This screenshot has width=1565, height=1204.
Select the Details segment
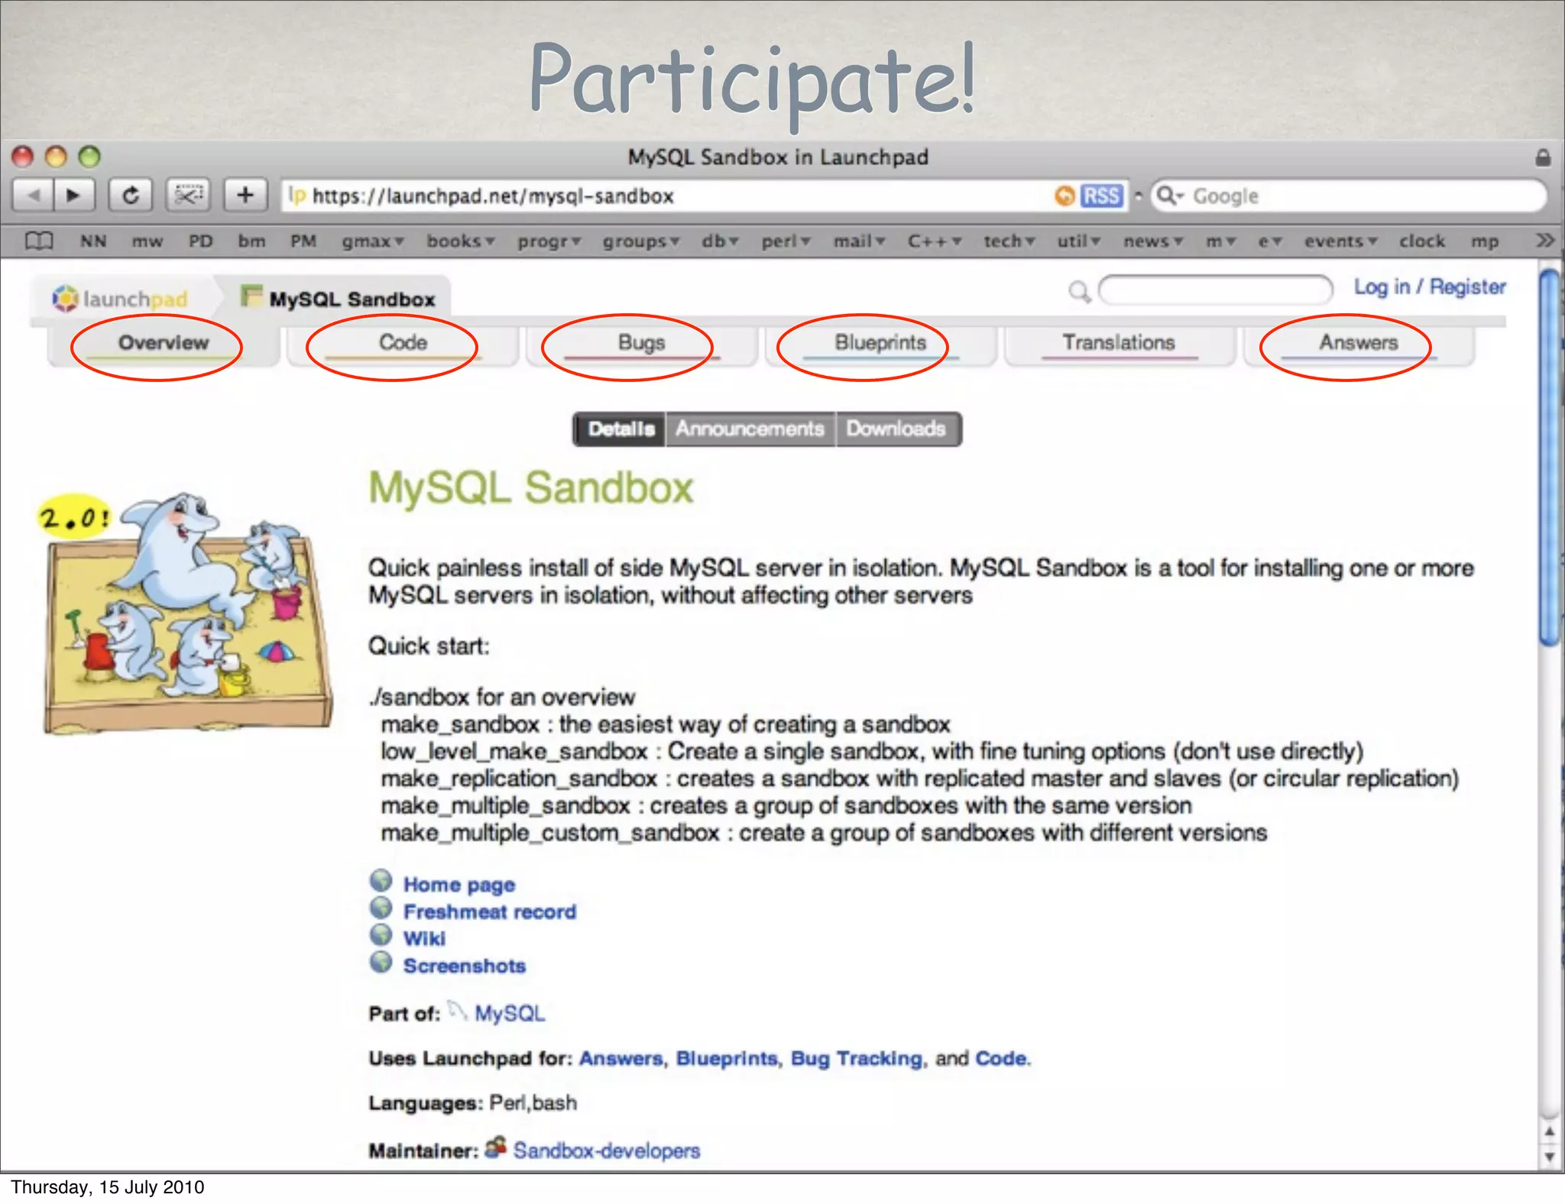click(x=620, y=429)
